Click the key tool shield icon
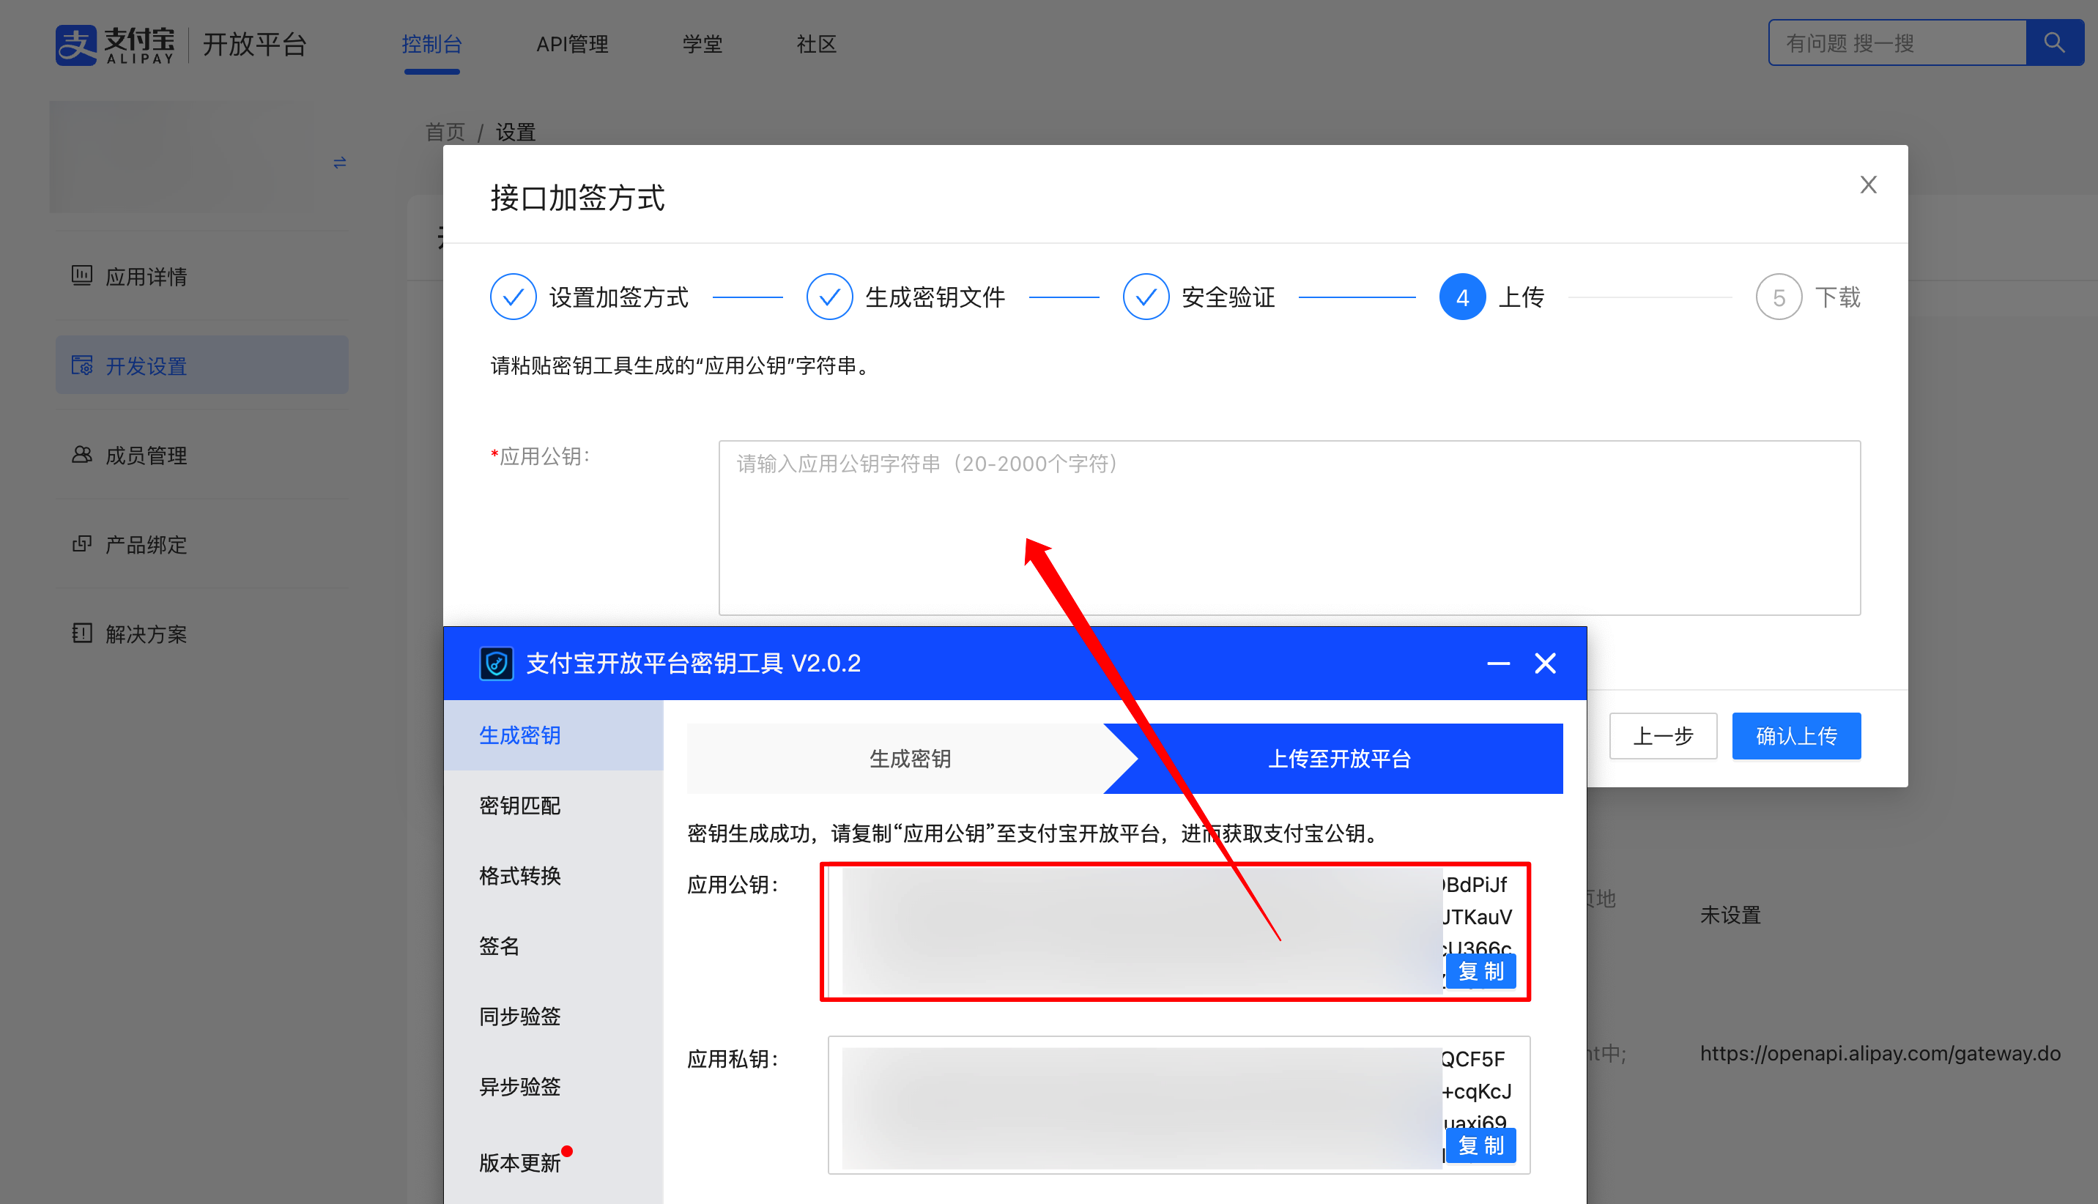 (496, 664)
